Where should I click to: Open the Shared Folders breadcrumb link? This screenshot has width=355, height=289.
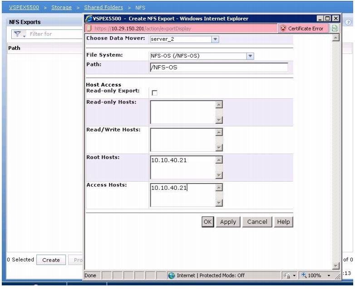[104, 7]
